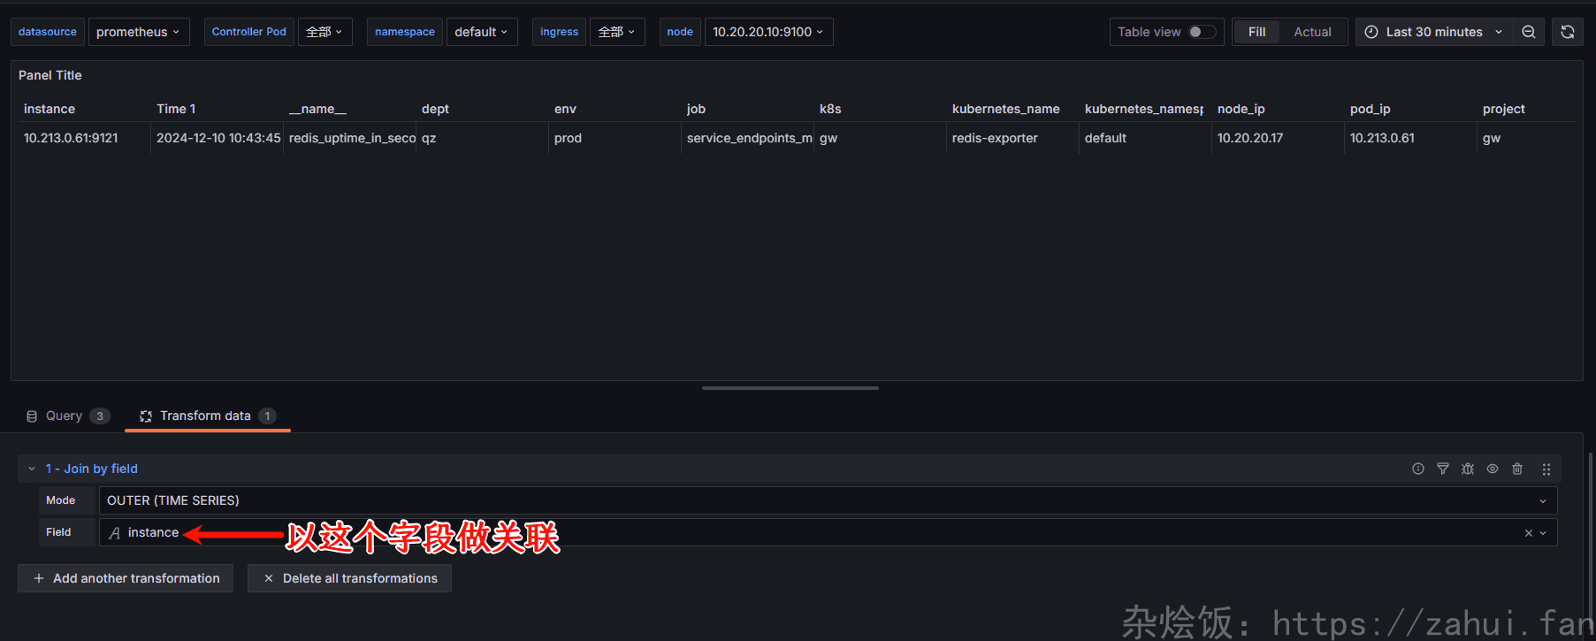Viewport: 1596px width, 641px height.
Task: Delete the Join by field transformation via trash icon
Action: (1517, 469)
